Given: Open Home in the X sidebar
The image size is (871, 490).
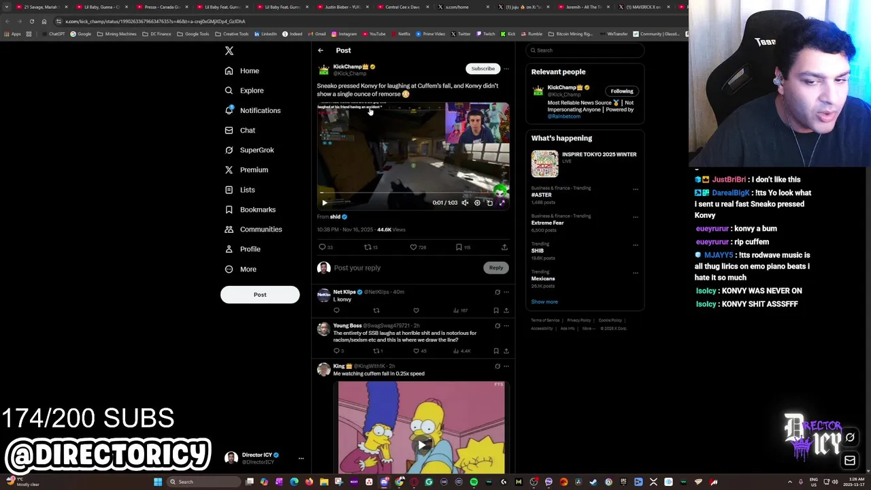Looking at the screenshot, I should [242, 71].
